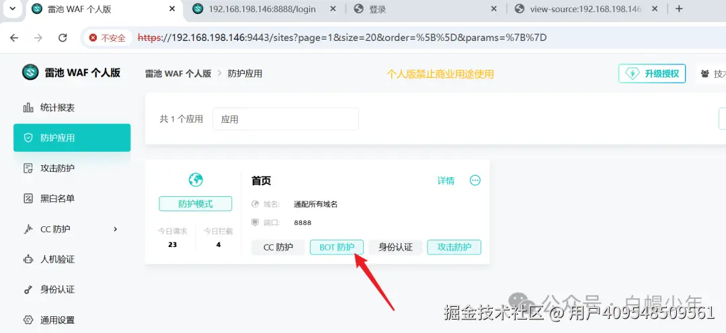Click the 今日拦截 count 4
Image resolution: width=726 pixels, height=333 pixels.
coord(218,244)
